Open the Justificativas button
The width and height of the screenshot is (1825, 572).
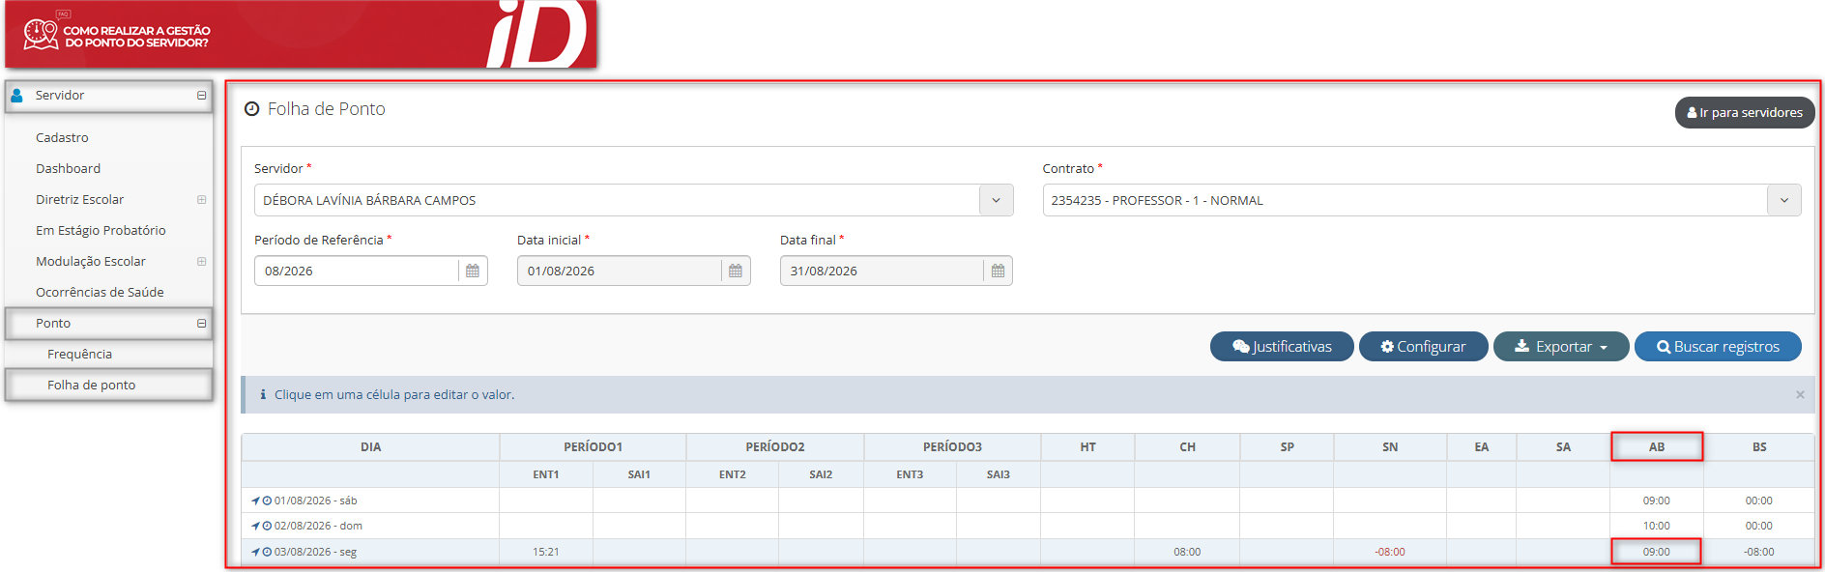tap(1282, 346)
